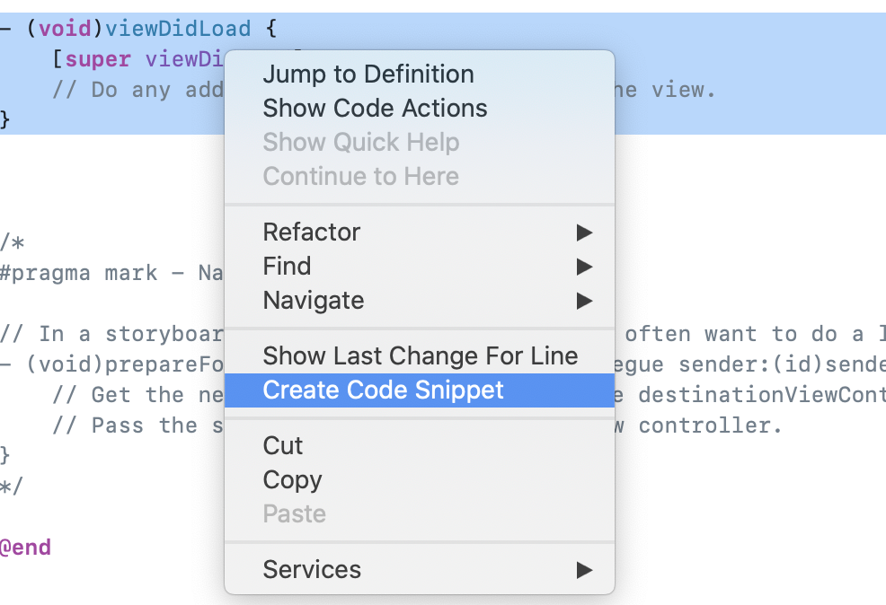
Task: Click the @end keyword in the editor
Action: pyautogui.click(x=25, y=548)
